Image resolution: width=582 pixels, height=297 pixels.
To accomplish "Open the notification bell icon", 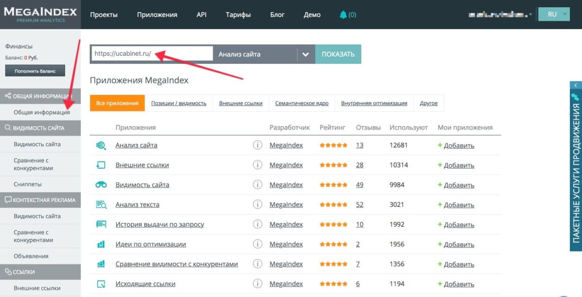I will point(343,15).
